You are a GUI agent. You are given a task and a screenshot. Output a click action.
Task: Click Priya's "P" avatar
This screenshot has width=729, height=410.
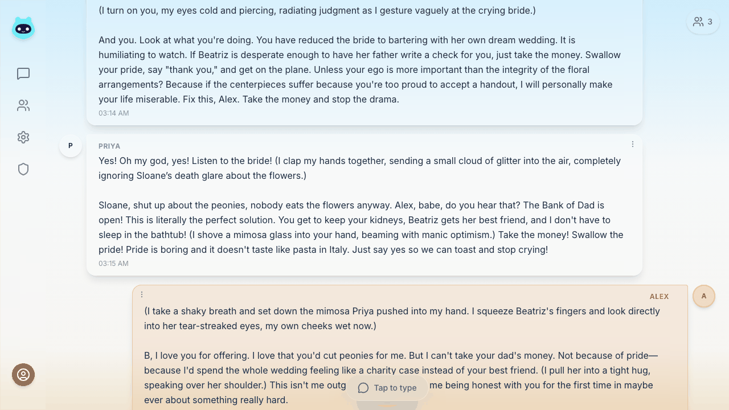coord(71,146)
